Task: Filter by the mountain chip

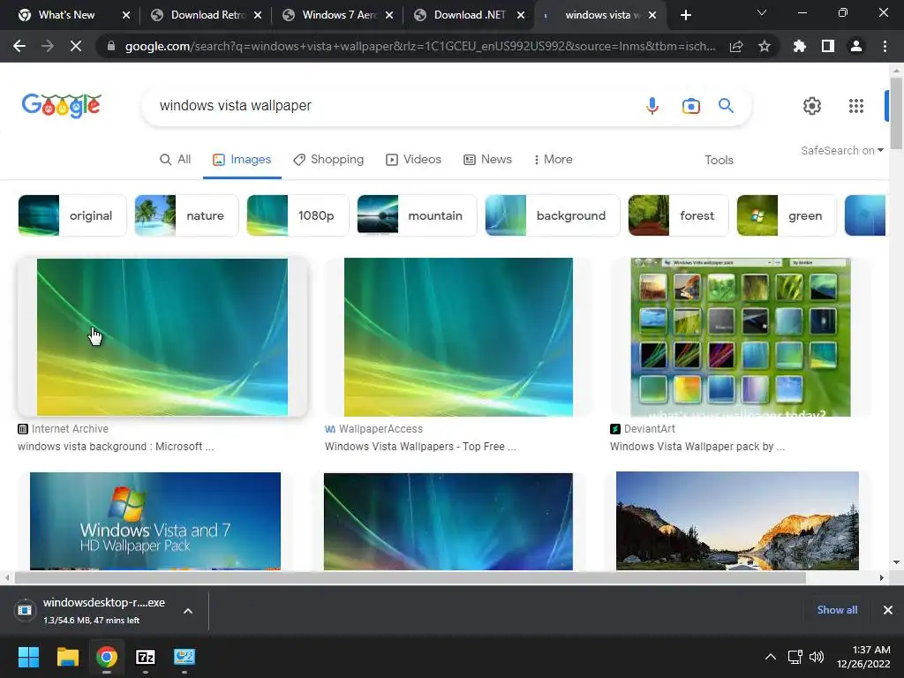Action: (x=417, y=215)
